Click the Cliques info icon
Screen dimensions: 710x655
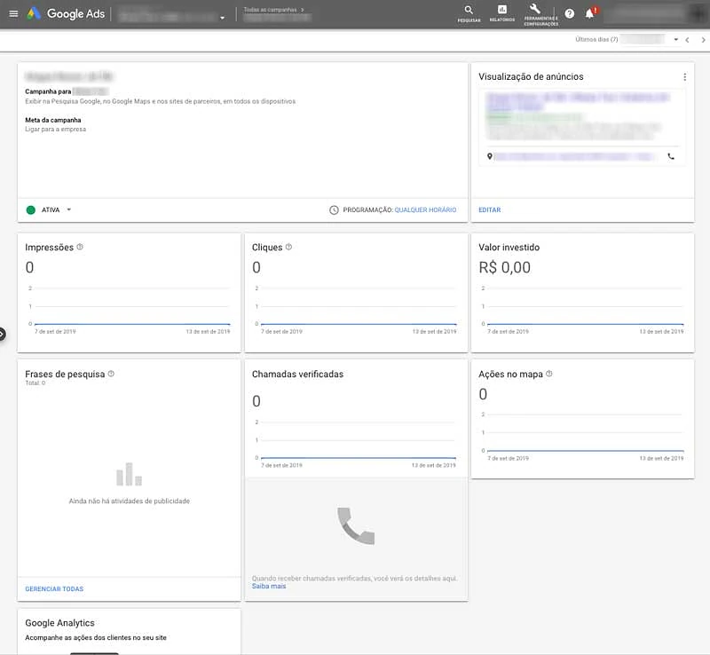(289, 247)
